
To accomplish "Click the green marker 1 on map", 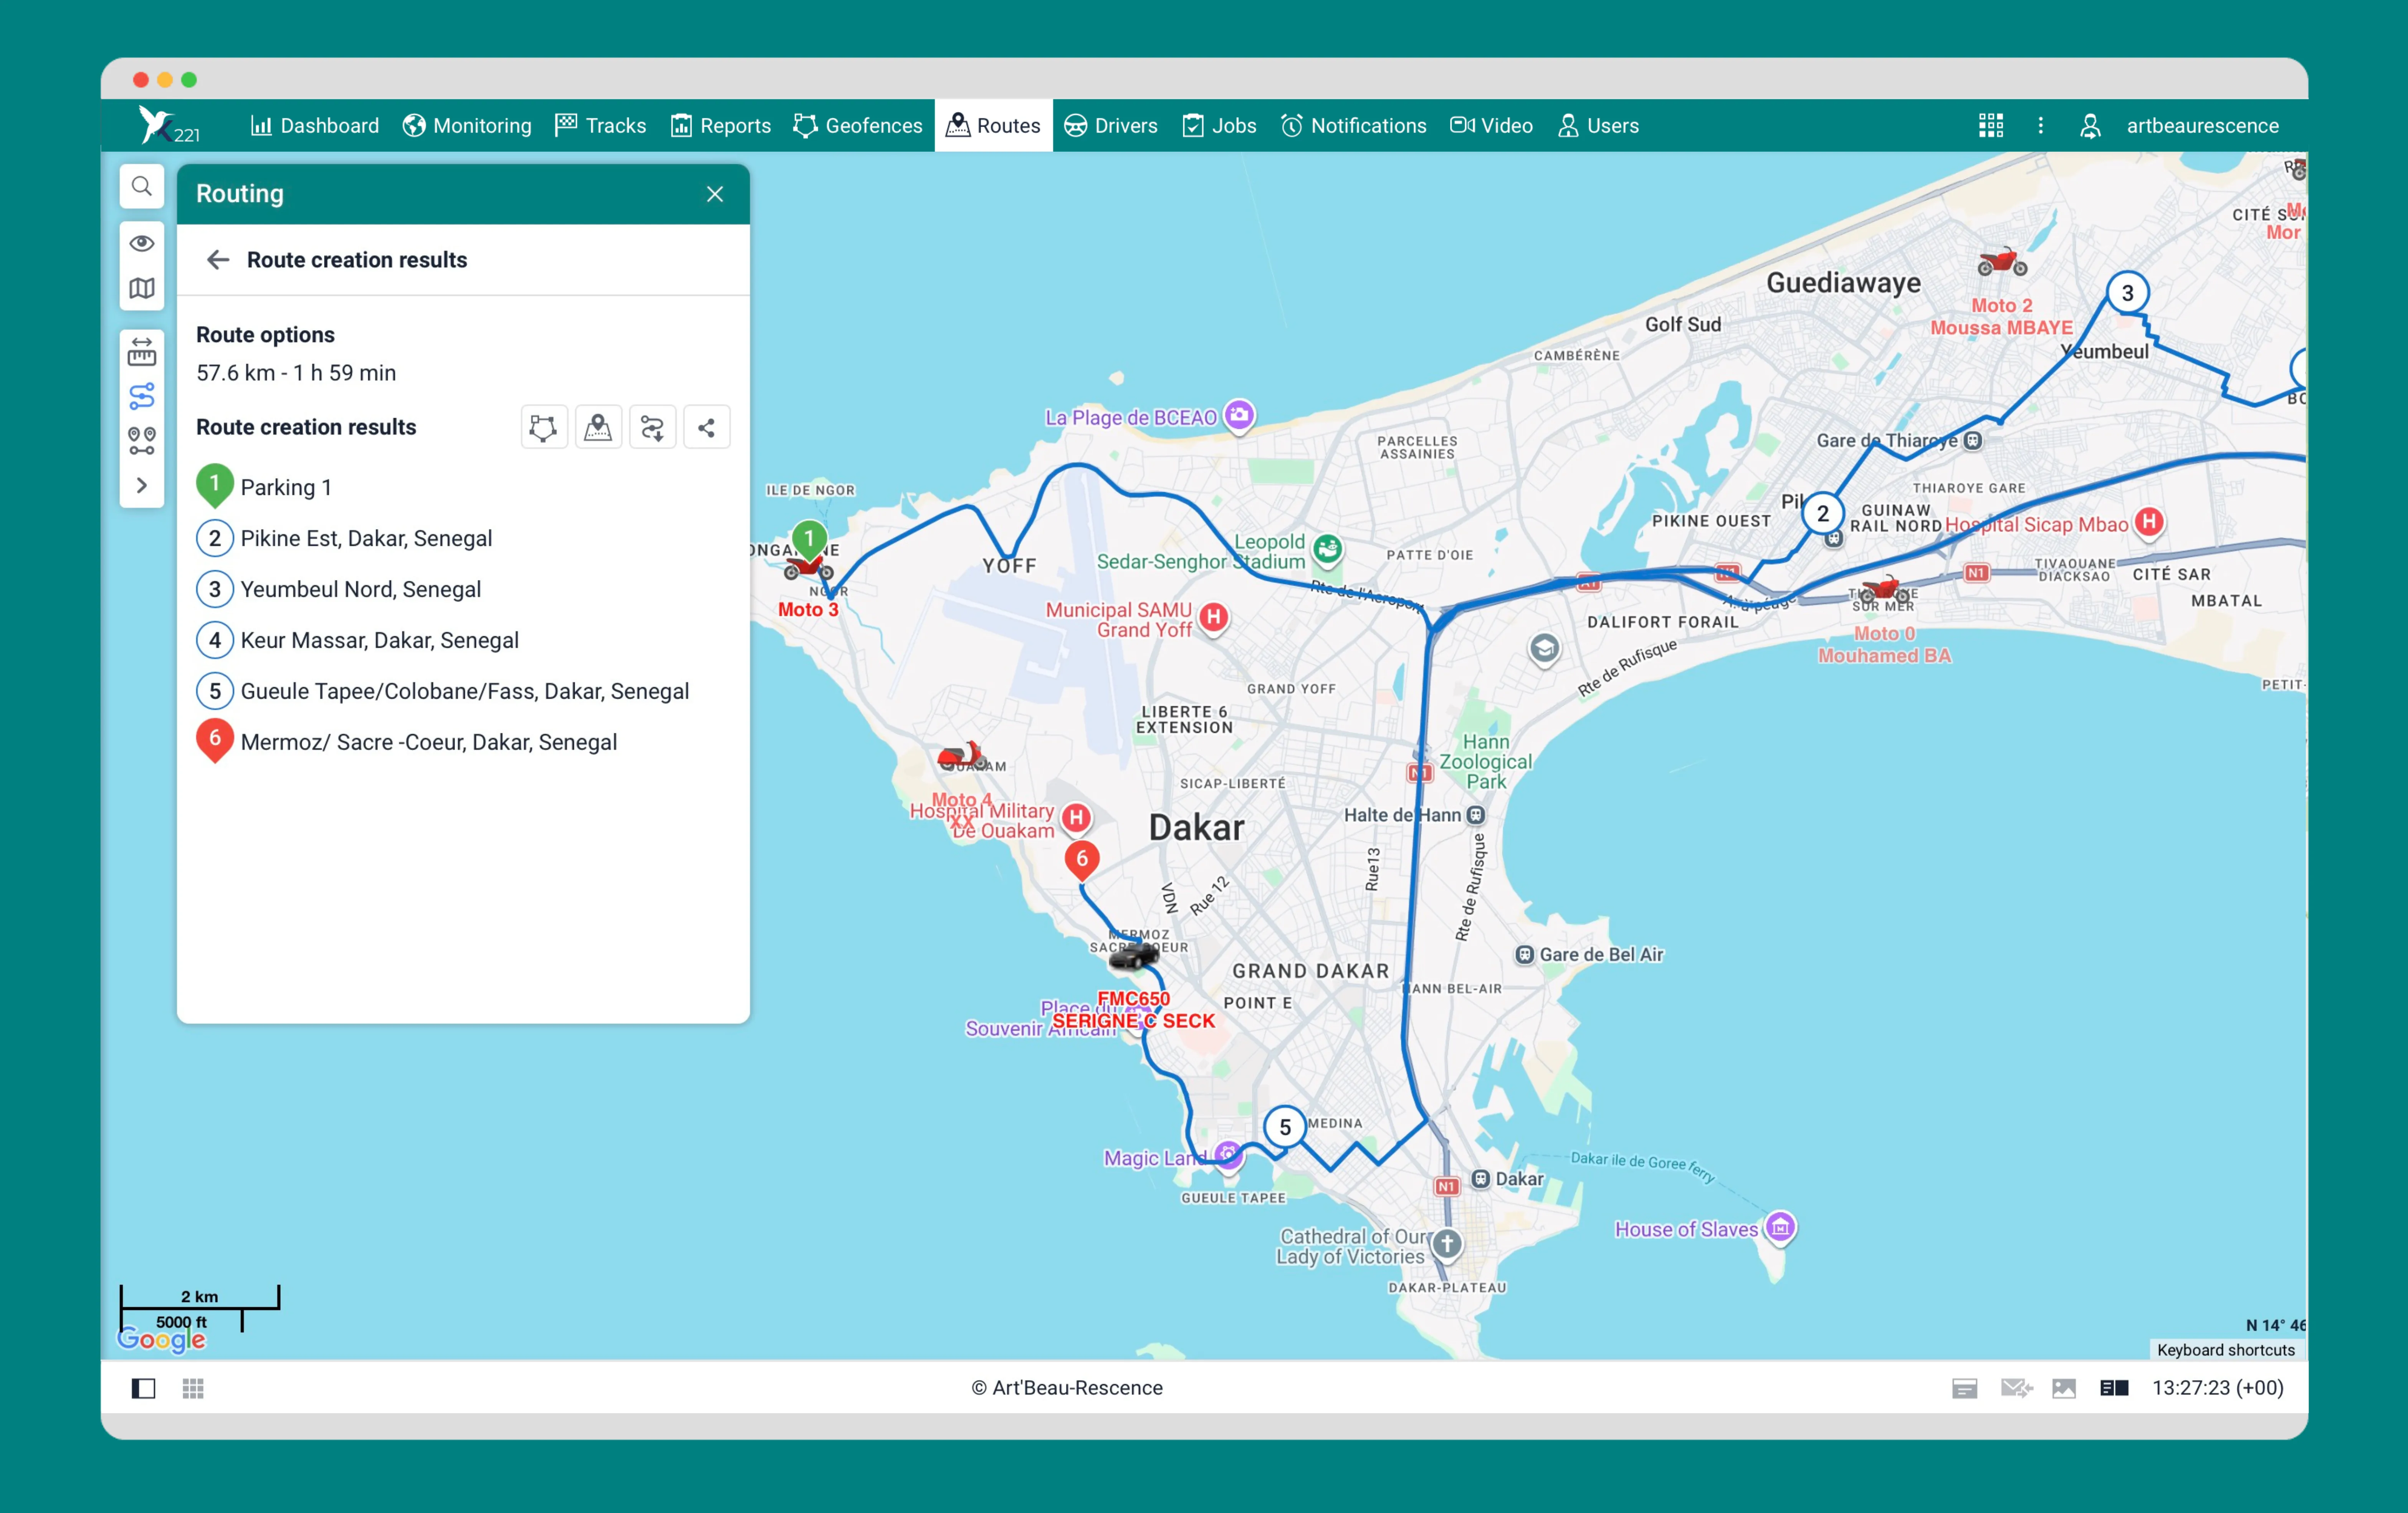I will 809,541.
